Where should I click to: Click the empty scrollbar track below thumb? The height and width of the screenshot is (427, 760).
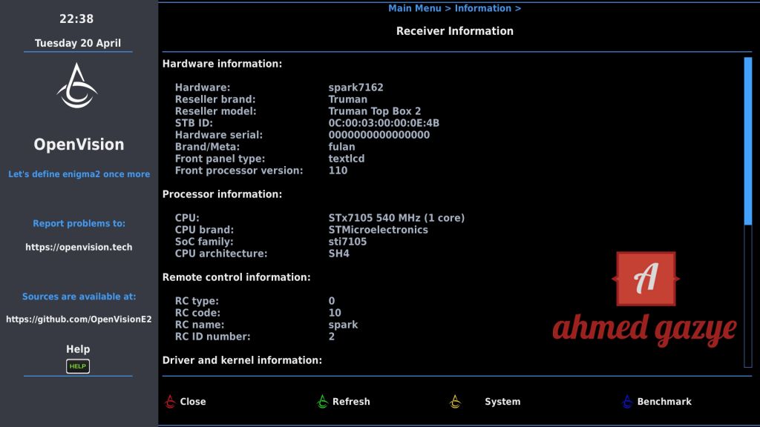[748, 295]
